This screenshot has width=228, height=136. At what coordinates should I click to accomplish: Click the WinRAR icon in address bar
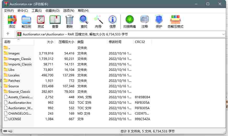pyautogui.click(x=19, y=34)
